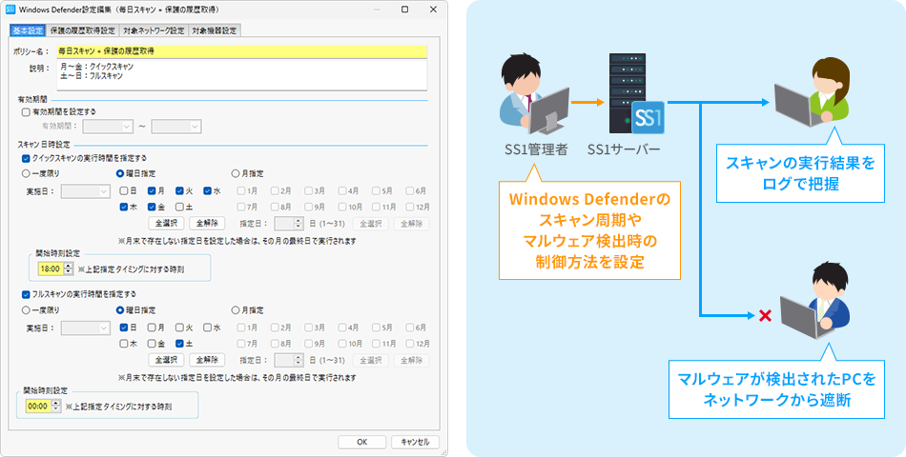
Task: Open full scan 実施日 date dropdown
Action: tap(86, 328)
